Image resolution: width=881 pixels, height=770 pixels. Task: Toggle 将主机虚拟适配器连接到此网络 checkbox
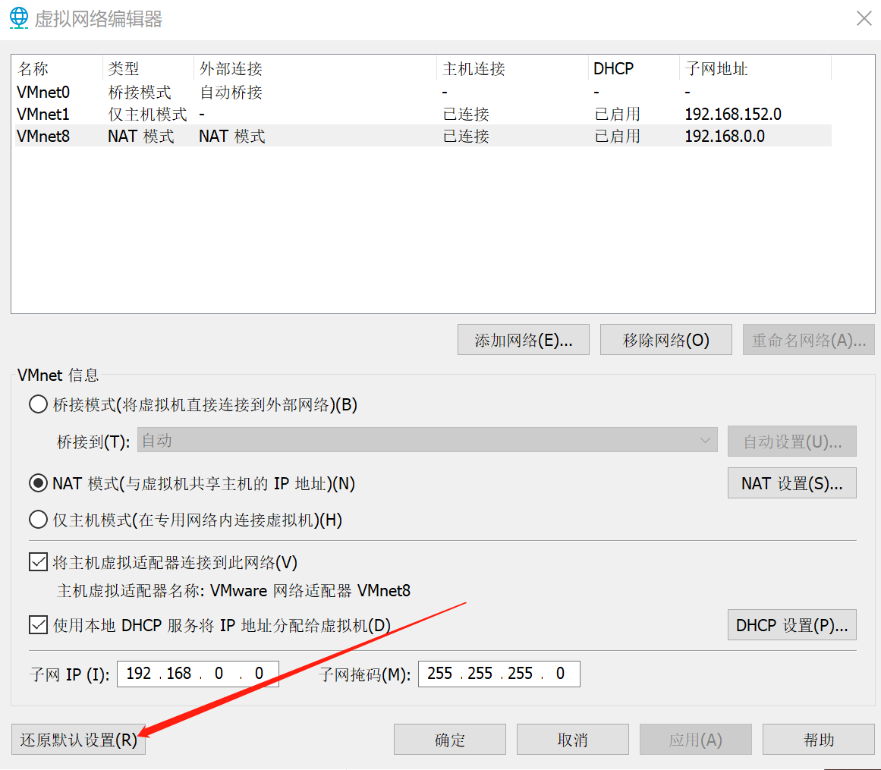(x=38, y=561)
